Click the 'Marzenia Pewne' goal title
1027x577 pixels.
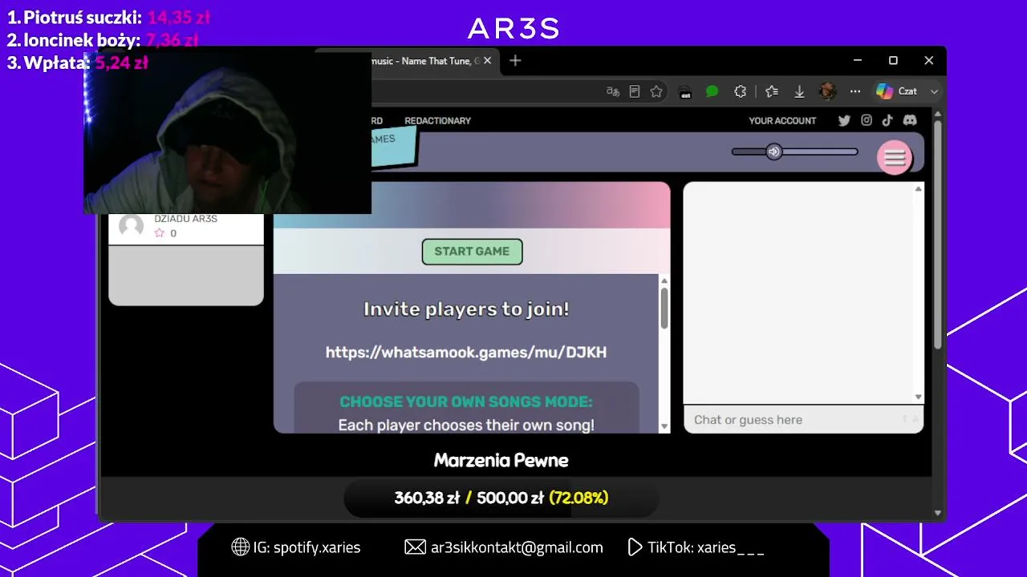click(x=501, y=460)
